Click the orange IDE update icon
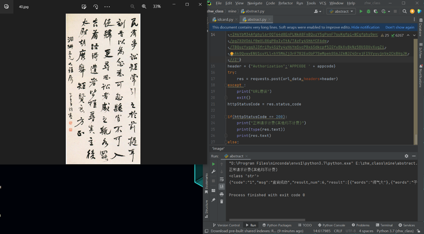 (x=412, y=11)
